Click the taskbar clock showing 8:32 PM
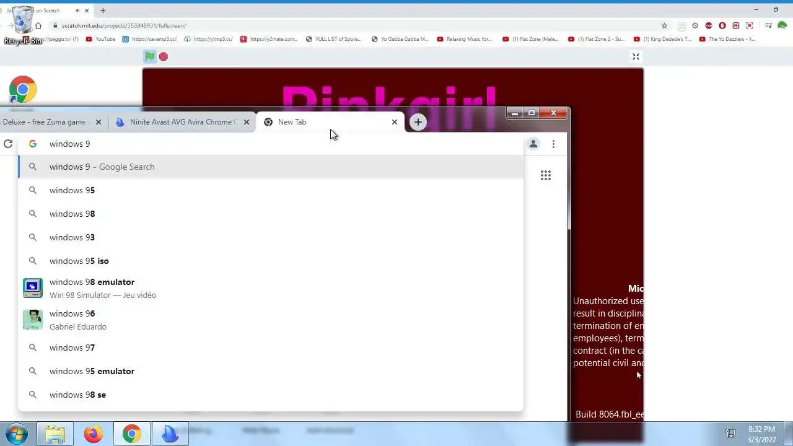 pyautogui.click(x=761, y=434)
